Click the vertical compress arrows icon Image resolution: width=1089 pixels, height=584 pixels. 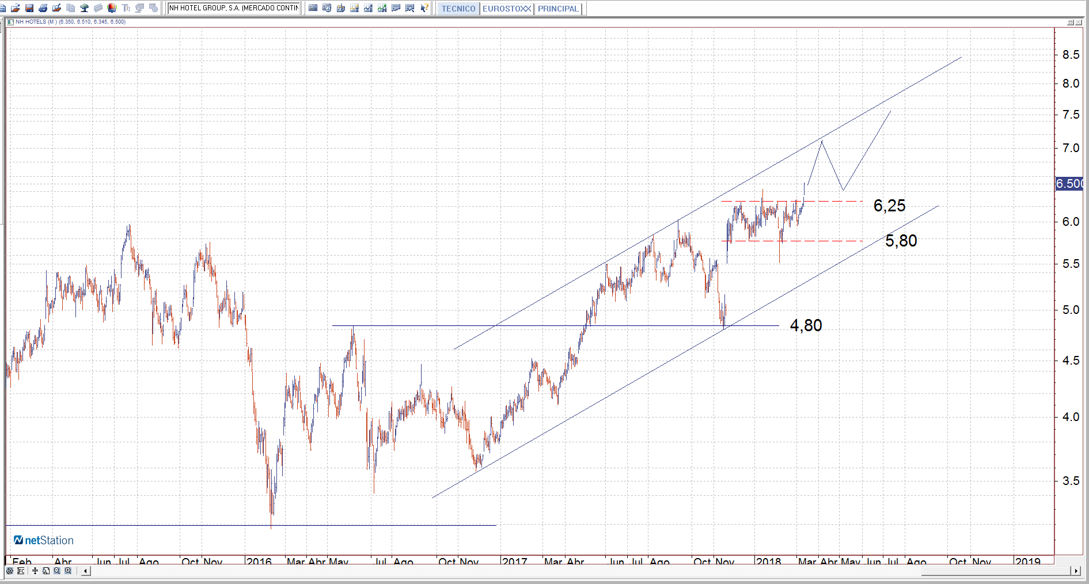tap(35, 571)
